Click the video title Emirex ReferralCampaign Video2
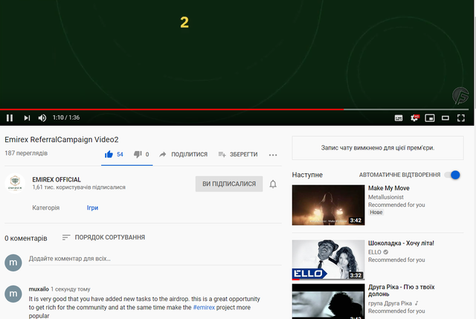476x319 pixels. click(62, 140)
